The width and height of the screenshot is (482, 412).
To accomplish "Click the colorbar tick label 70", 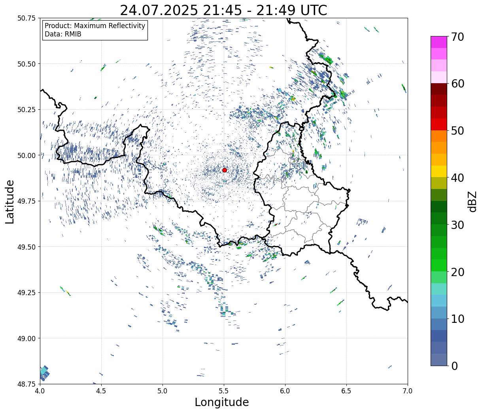I will [457, 37].
